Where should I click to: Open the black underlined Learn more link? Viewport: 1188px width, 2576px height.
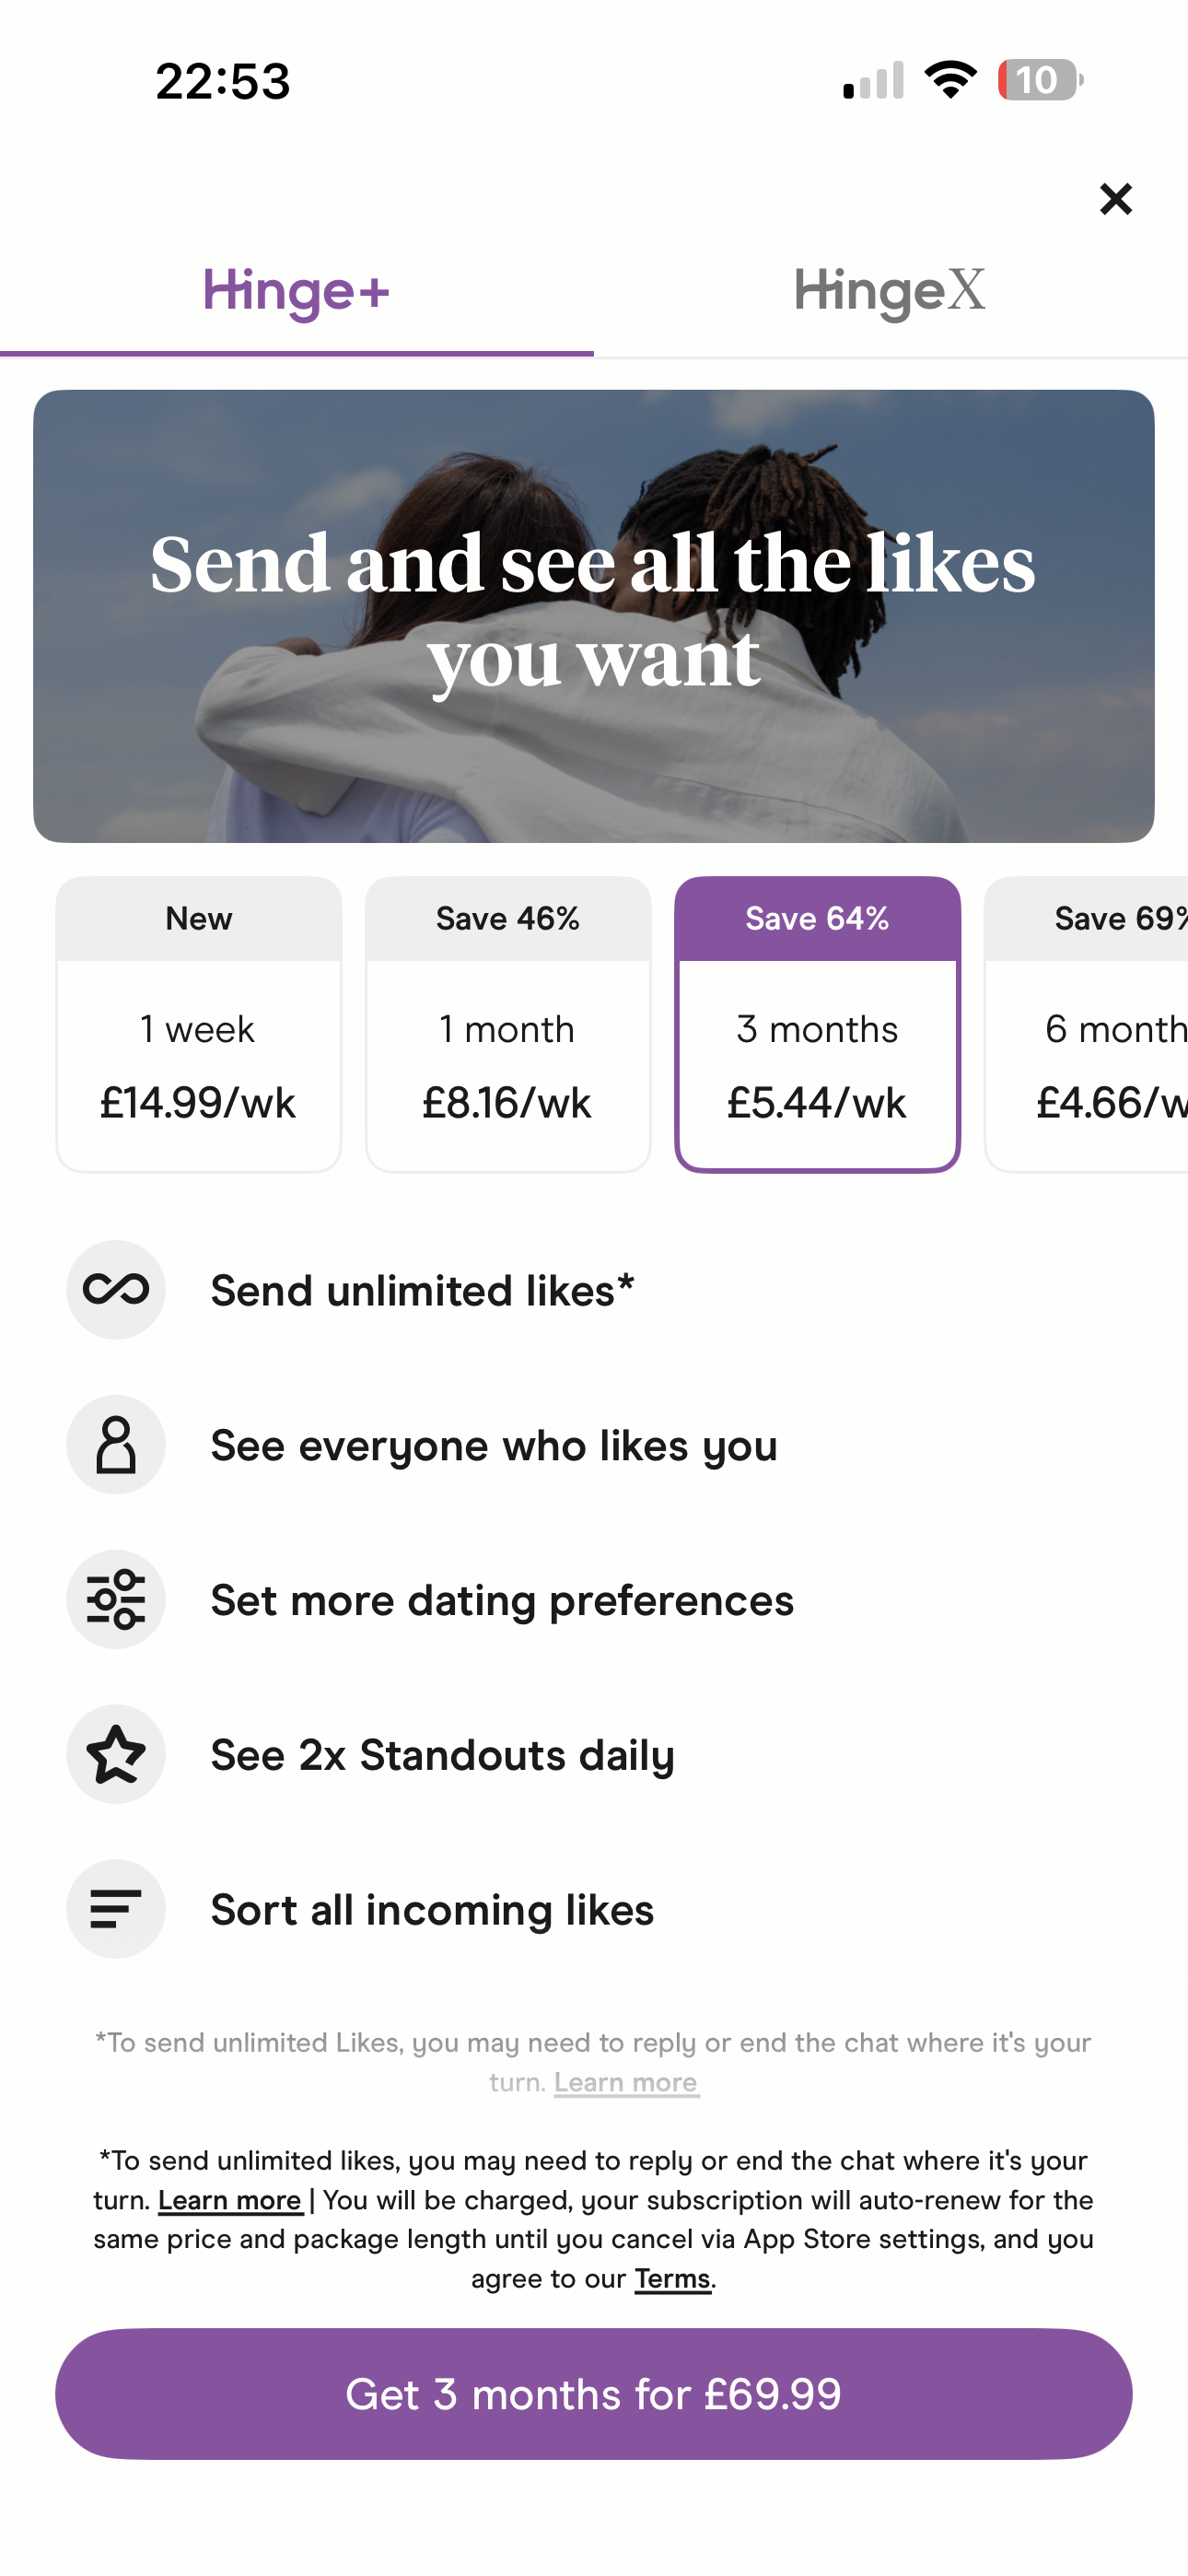click(x=230, y=2200)
